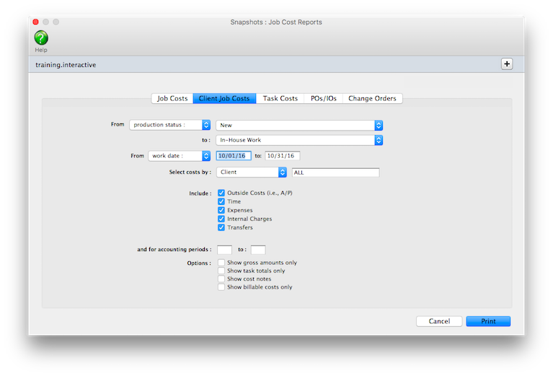Open the production status dropdown
This screenshot has height=376, width=553.
[x=169, y=125]
